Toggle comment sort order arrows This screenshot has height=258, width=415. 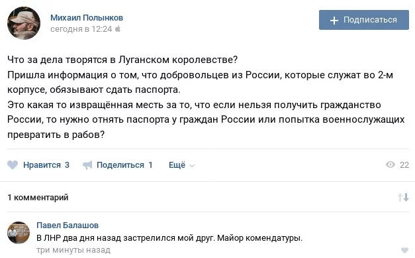(403, 197)
